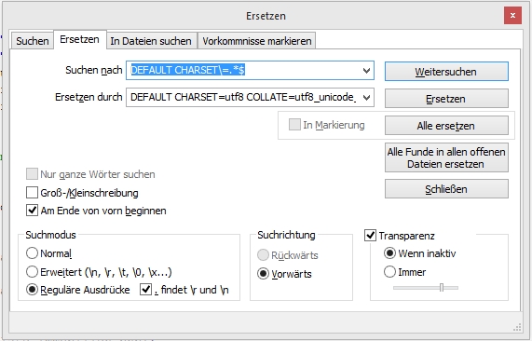Close the Ersetzen dialog window
This screenshot has height=341, width=532.
tap(512, 16)
